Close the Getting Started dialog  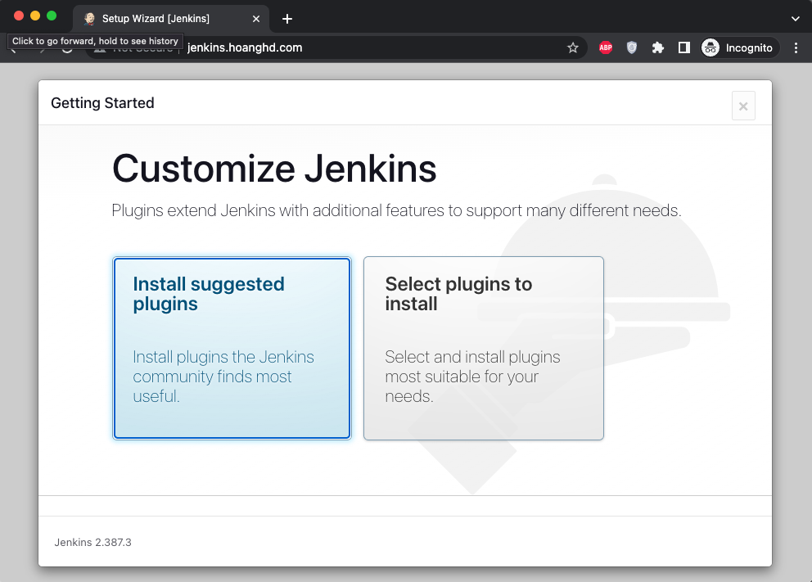[743, 106]
